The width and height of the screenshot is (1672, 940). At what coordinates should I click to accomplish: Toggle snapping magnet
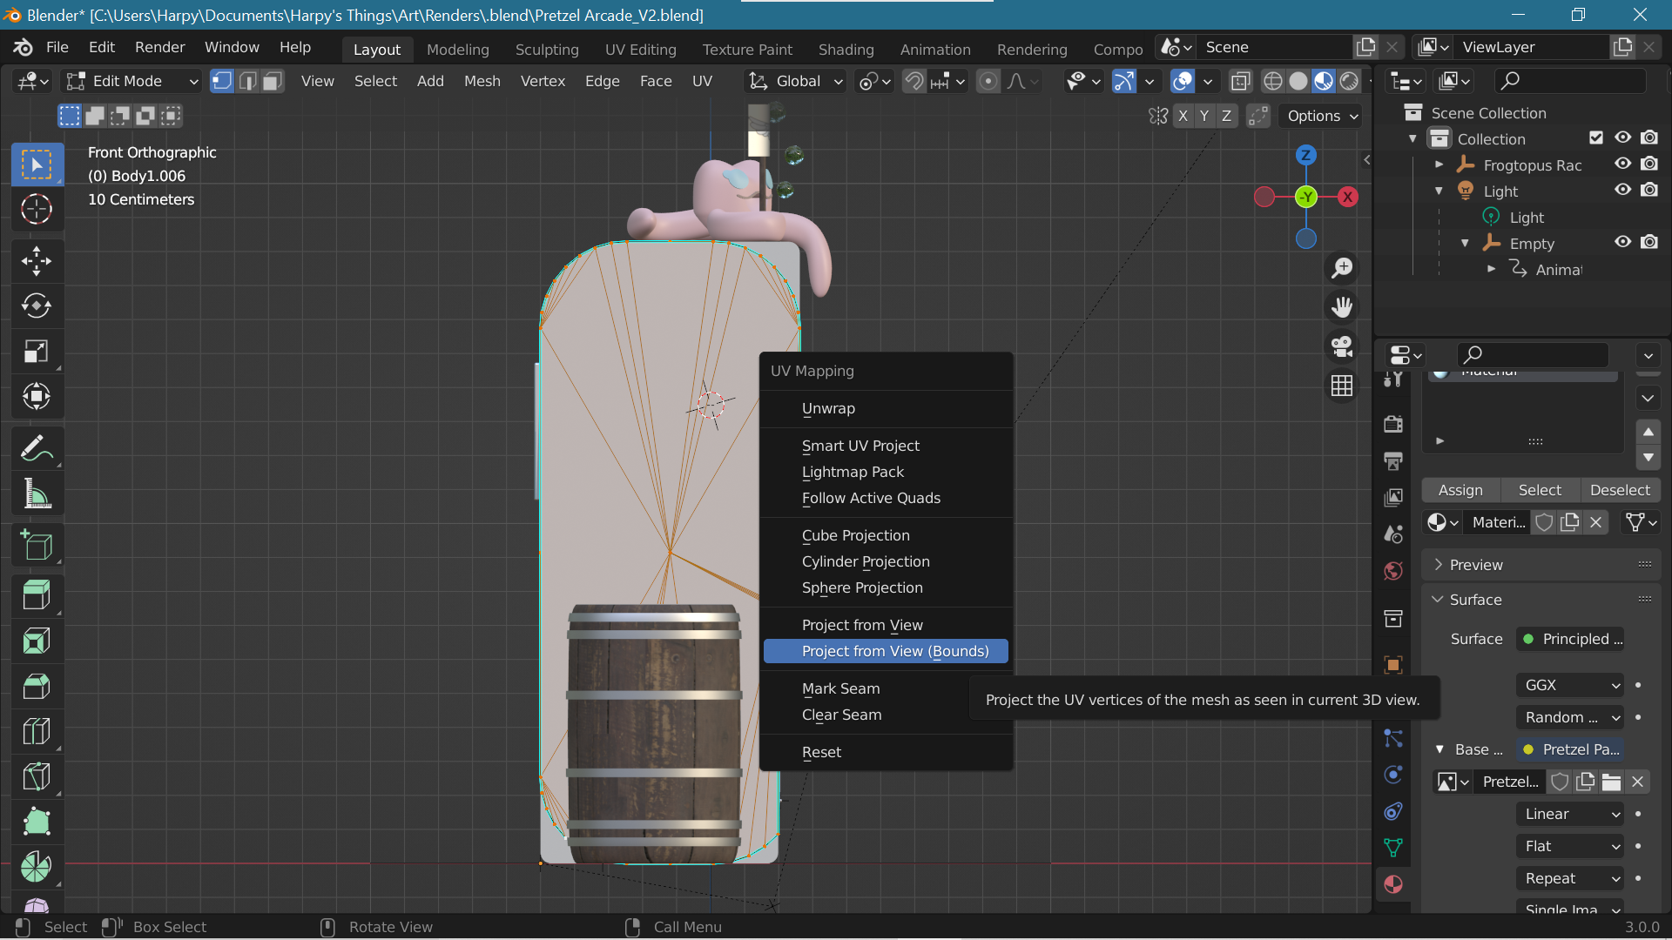(x=914, y=81)
